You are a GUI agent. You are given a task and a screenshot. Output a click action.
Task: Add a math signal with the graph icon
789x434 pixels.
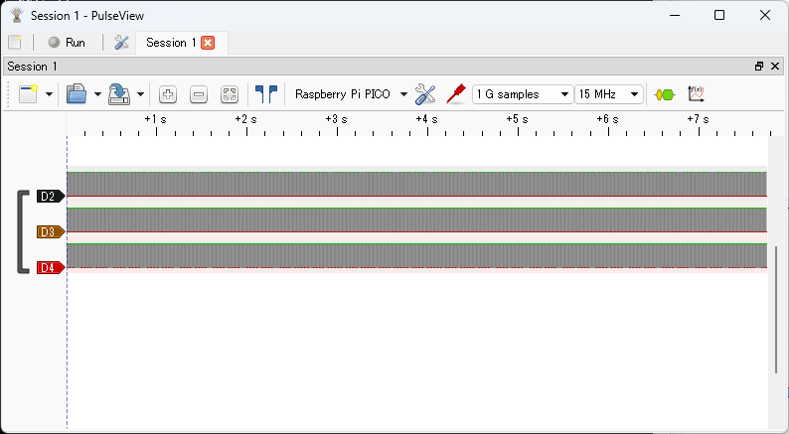click(696, 94)
